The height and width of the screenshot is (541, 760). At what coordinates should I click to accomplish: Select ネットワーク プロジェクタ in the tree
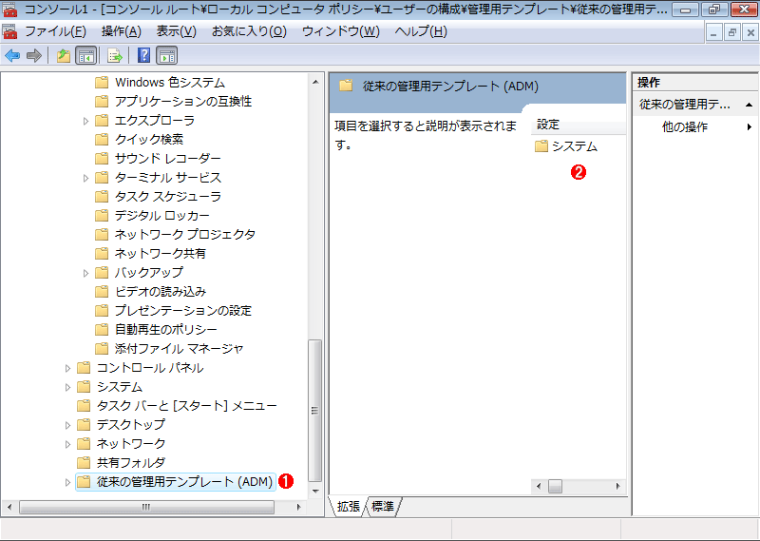[x=184, y=234]
